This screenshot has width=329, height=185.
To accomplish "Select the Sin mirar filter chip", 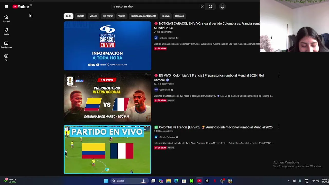I will click(108, 16).
